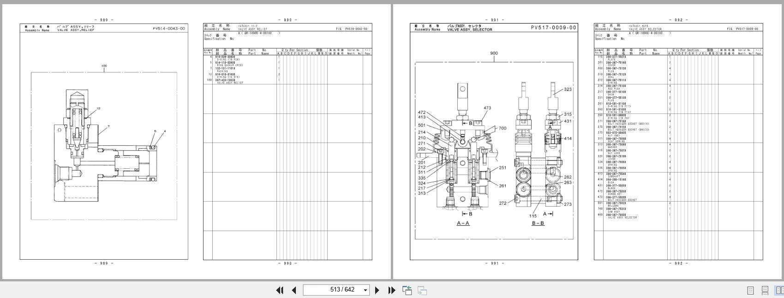Click the A–A section label
This screenshot has width=784, height=298.
click(x=463, y=223)
